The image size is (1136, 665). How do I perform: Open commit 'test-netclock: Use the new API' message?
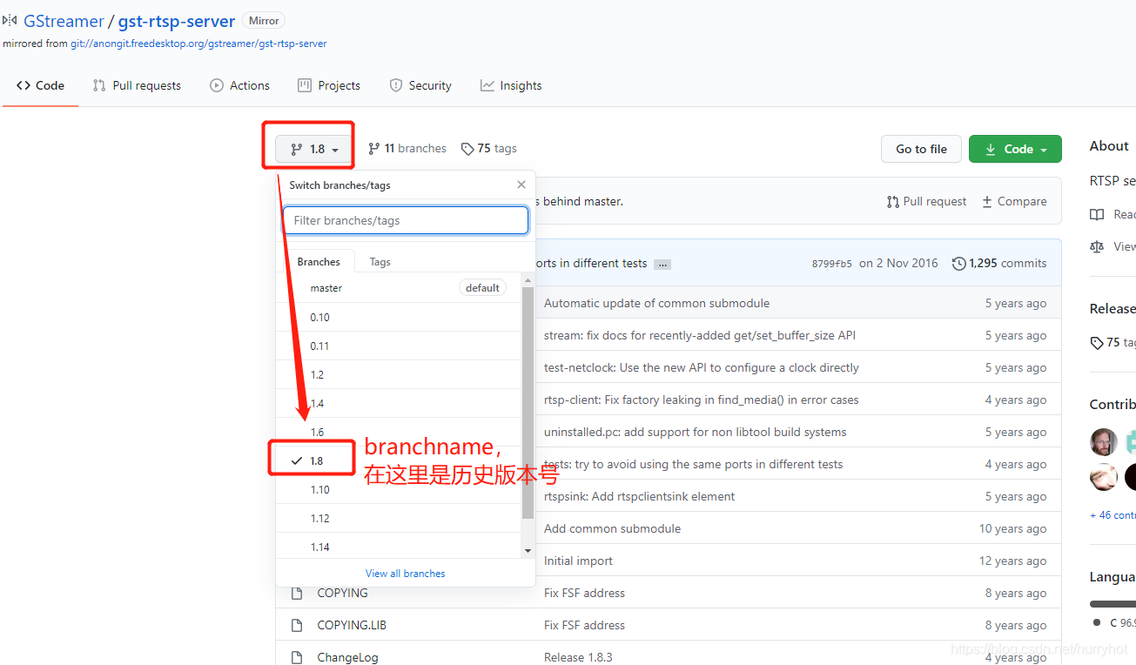pos(701,367)
